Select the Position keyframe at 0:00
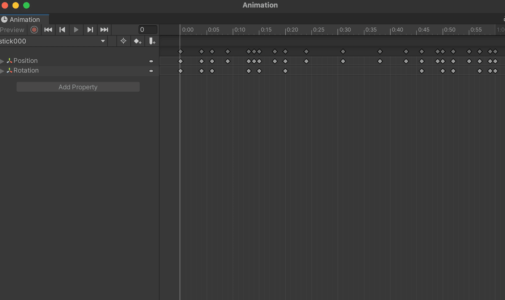Image resolution: width=505 pixels, height=300 pixels. 181,61
